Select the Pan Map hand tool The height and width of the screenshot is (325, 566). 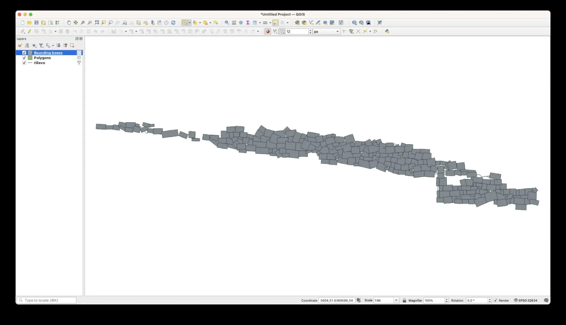69,23
